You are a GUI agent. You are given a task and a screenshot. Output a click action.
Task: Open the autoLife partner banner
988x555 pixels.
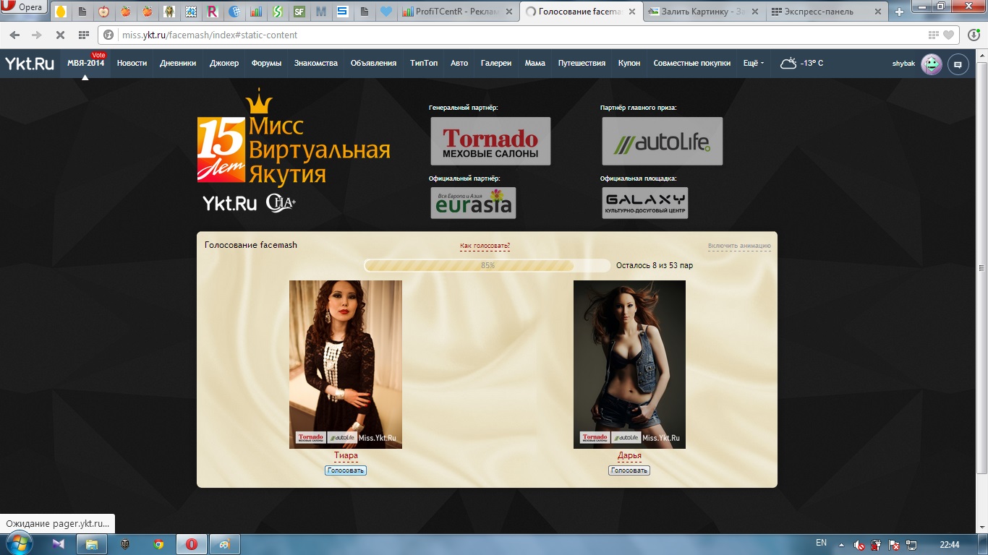pyautogui.click(x=663, y=141)
